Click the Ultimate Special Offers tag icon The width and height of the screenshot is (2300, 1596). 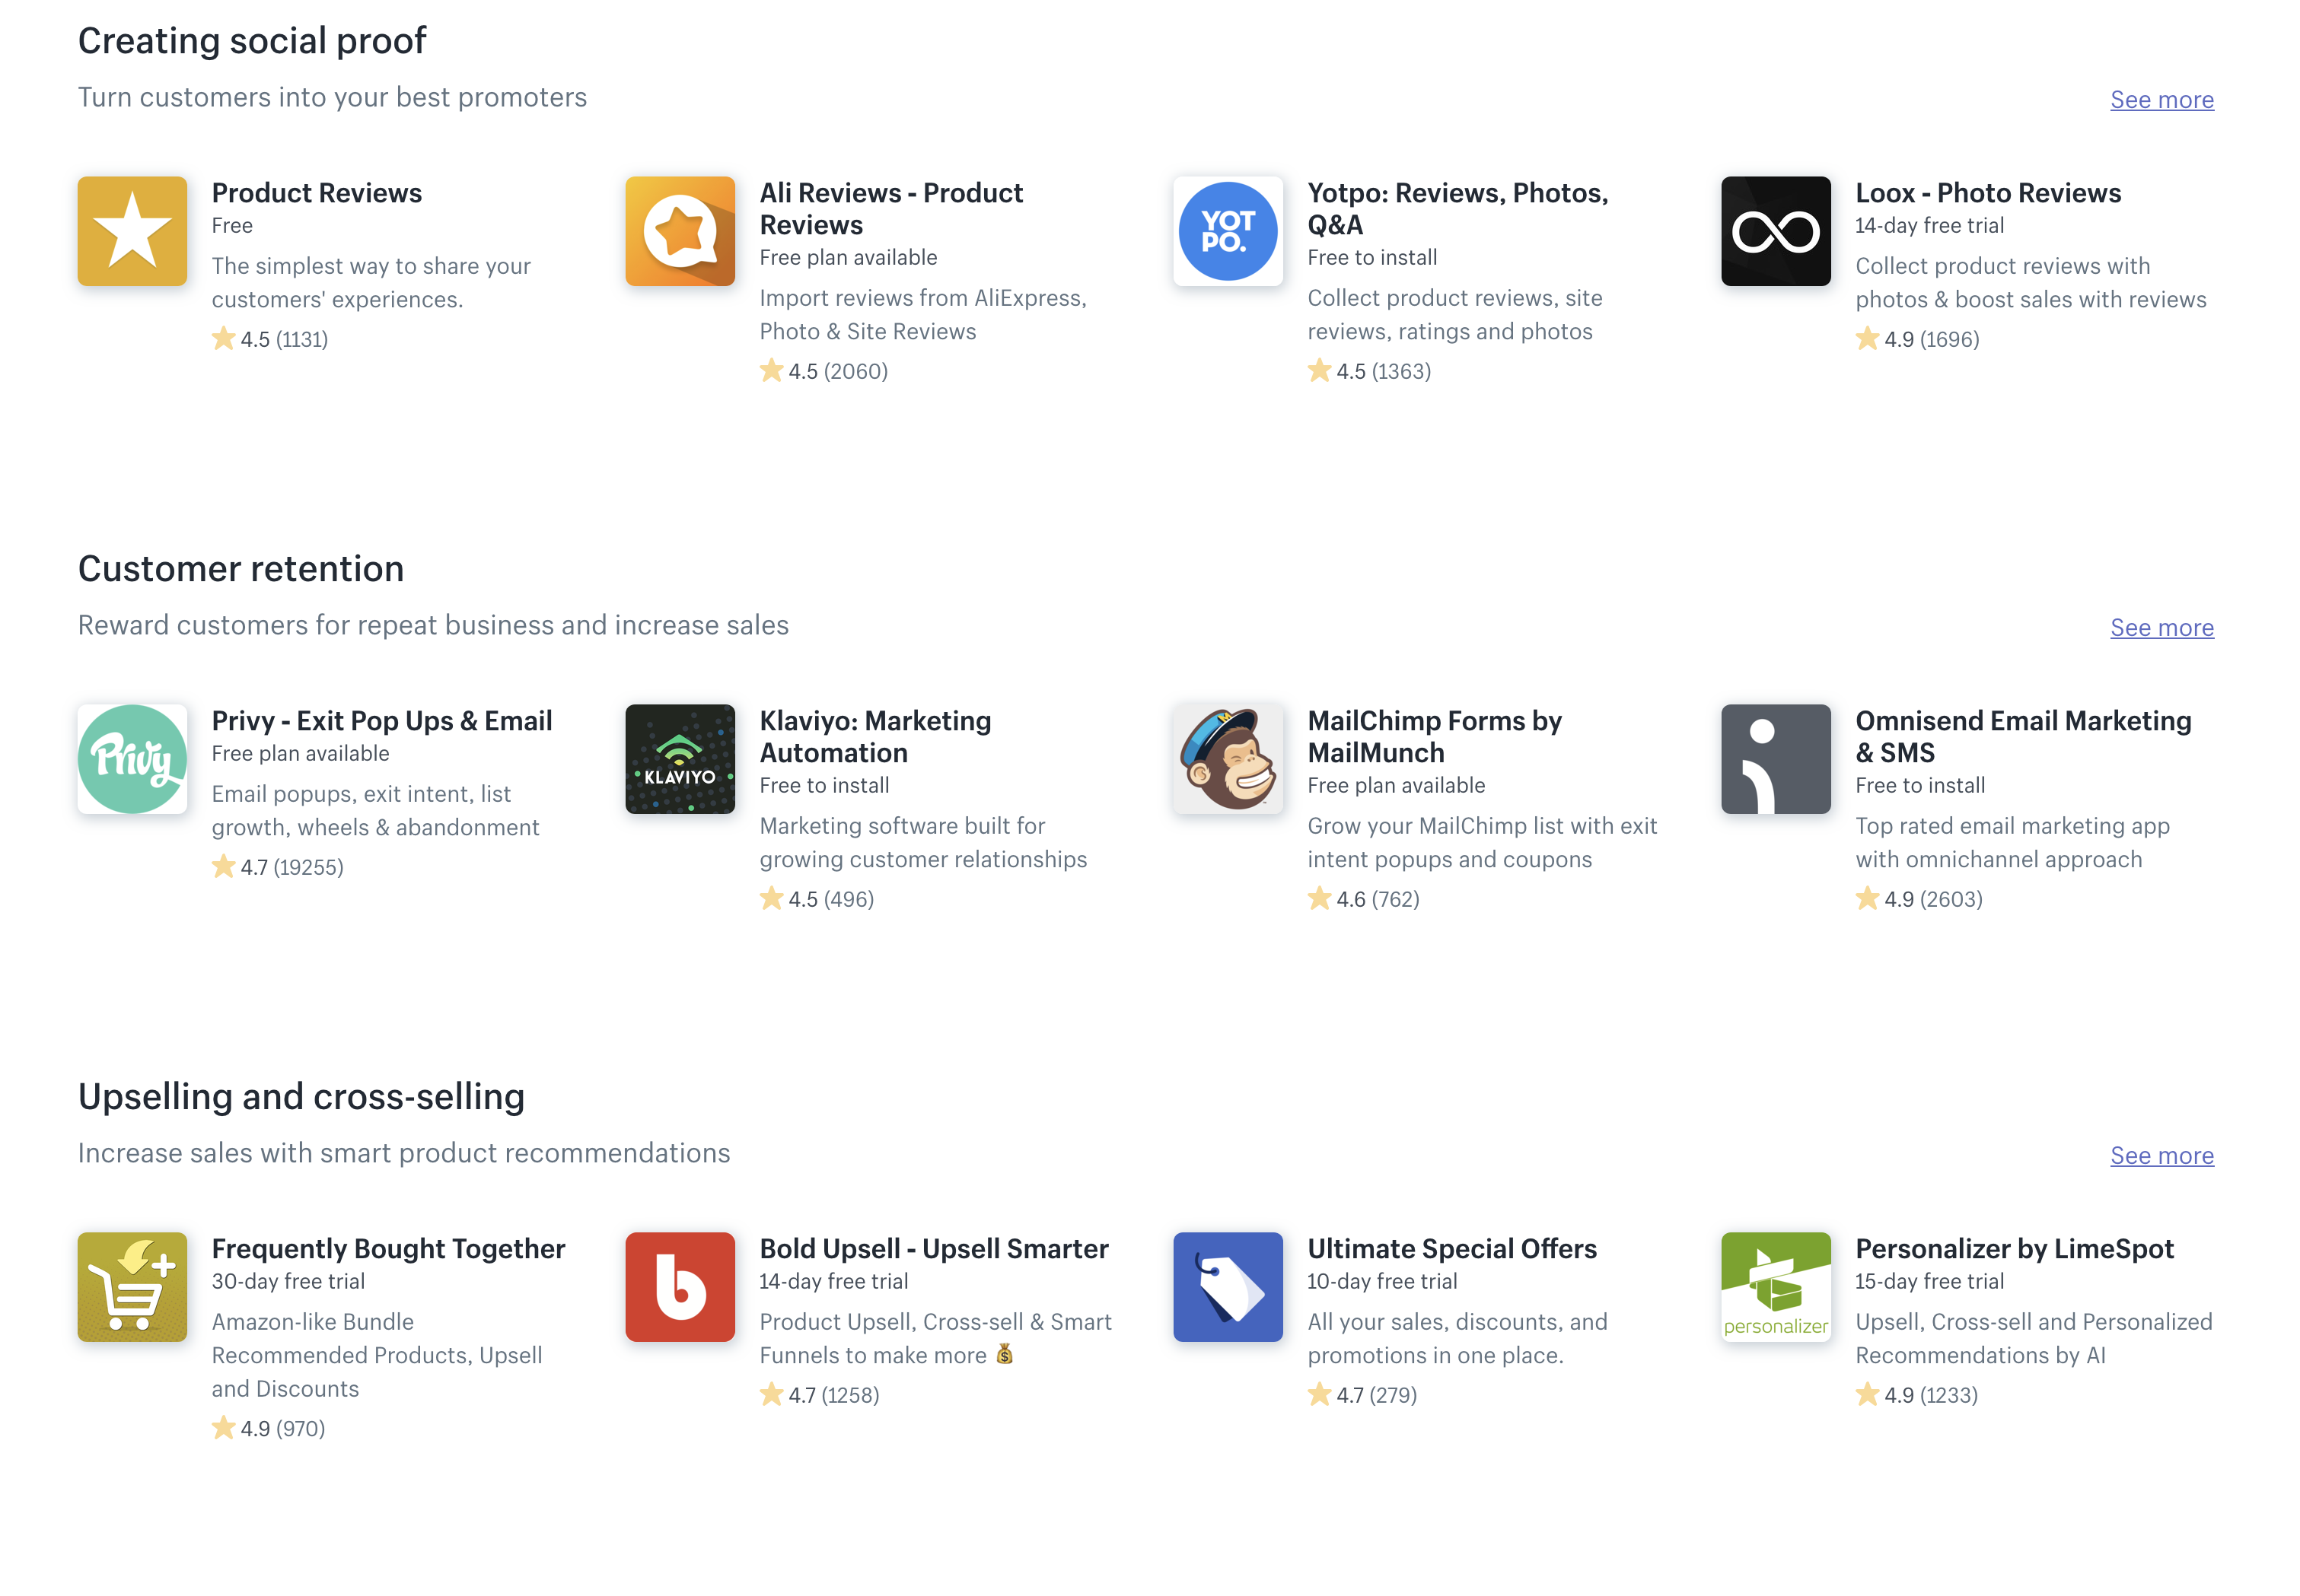pyautogui.click(x=1228, y=1287)
